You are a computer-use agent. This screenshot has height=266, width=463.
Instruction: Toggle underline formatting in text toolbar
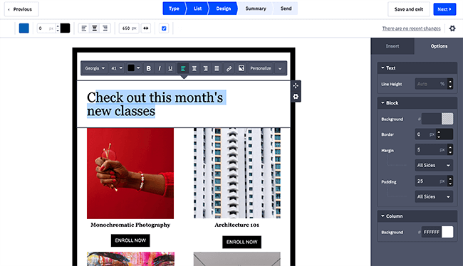(170, 68)
